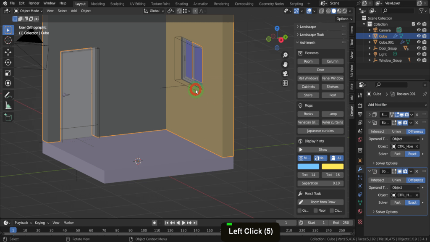Click the Separation value field
Viewport: 430px width, 242px height.
pyautogui.click(x=320, y=183)
